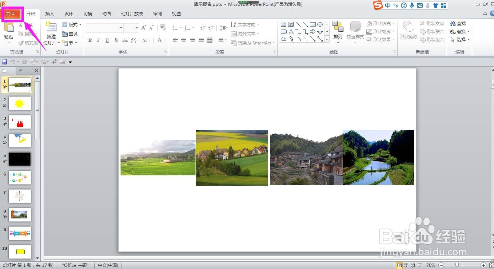This screenshot has width=494, height=269.
Task: Select the Right Arrow shape
Action: [x=313, y=32]
